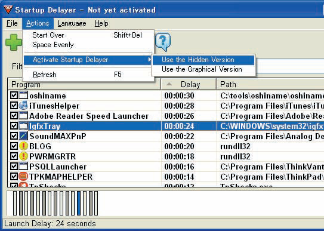Image resolution: width=324 pixels, height=231 pixels.
Task: Click the 00:00:22 delay value
Action: (179, 136)
